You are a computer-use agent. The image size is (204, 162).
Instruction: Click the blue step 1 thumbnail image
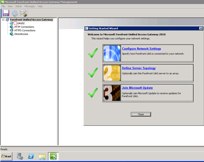tap(112, 53)
